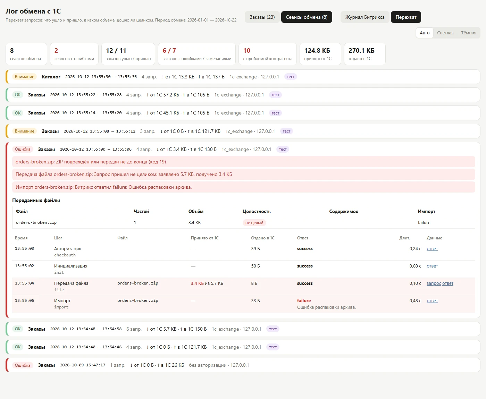Open the "Заказы (23)" tab
The width and height of the screenshot is (486, 399).
click(262, 17)
